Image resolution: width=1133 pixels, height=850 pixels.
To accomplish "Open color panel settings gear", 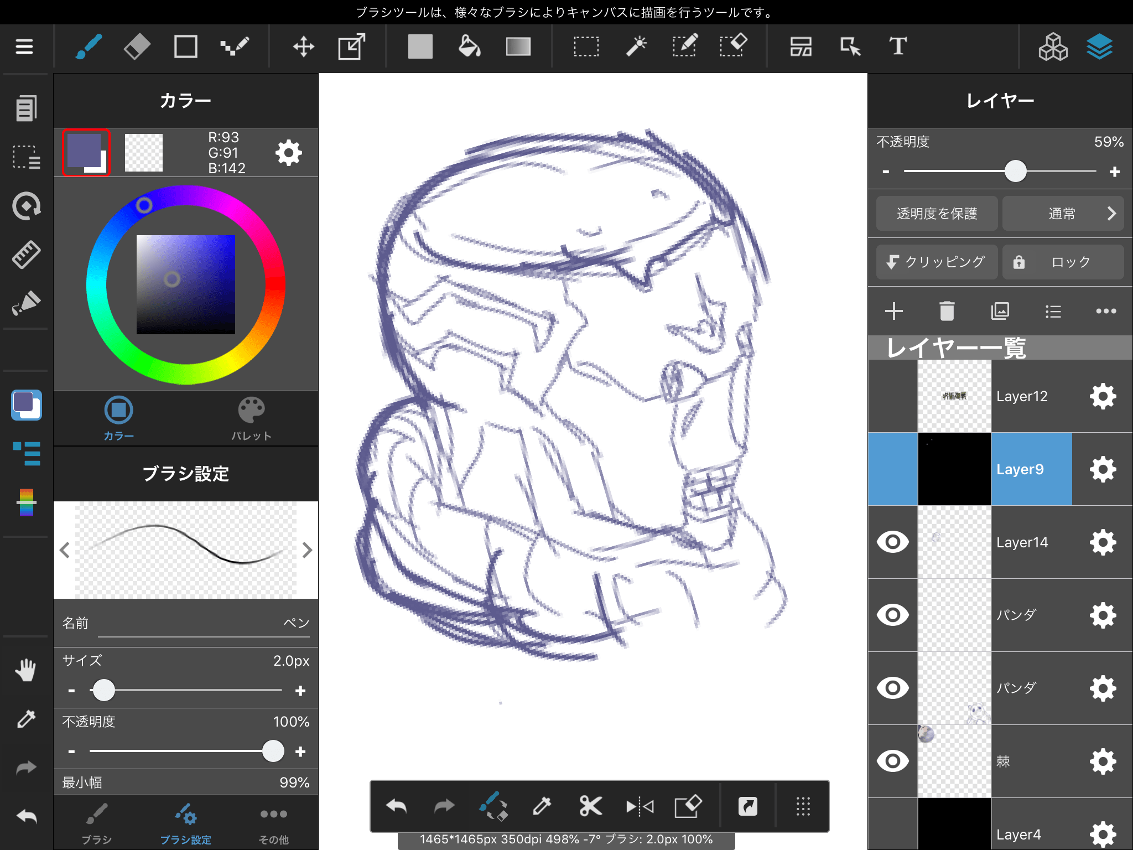I will pyautogui.click(x=289, y=153).
